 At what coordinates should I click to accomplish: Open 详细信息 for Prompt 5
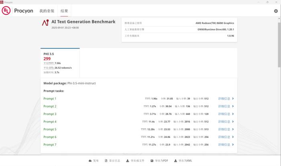coord(224,129)
